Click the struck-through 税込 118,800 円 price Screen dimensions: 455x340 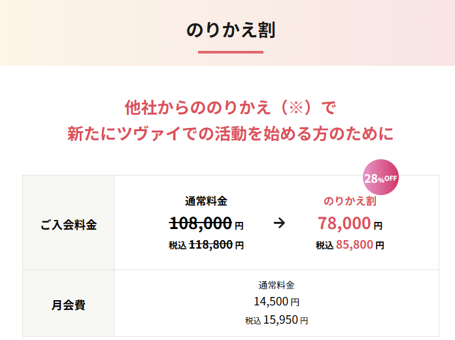pos(206,245)
